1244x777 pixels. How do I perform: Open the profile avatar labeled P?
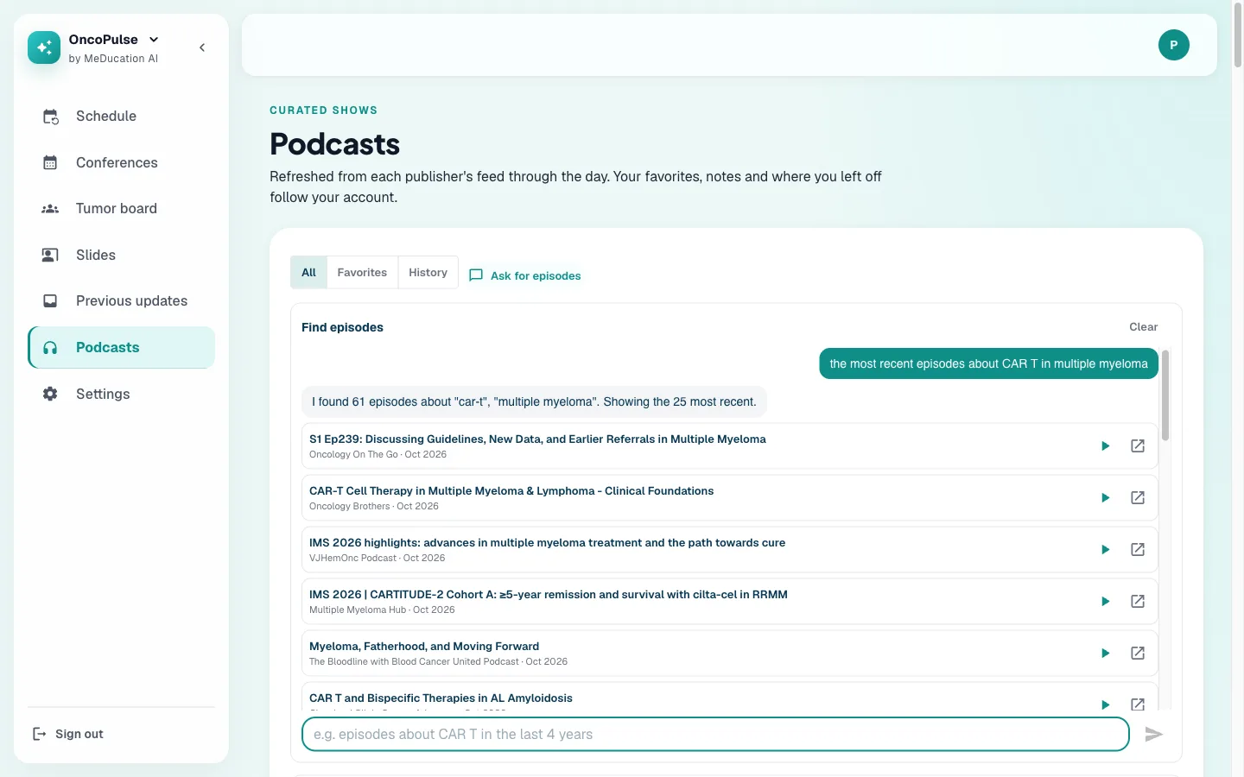[x=1173, y=45]
